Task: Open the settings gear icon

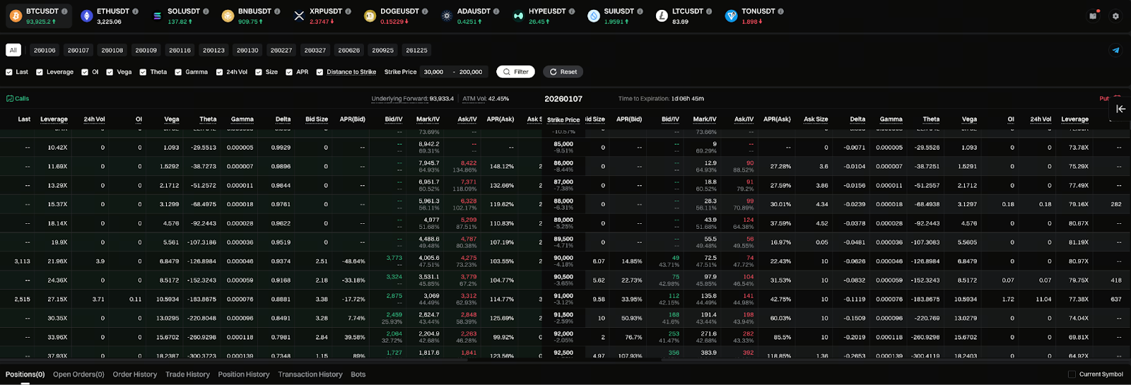Action: [x=1115, y=16]
